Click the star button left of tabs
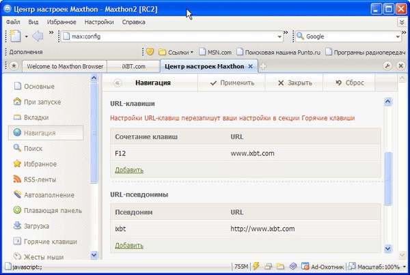Screen dimensions: 410x275 (14, 66)
